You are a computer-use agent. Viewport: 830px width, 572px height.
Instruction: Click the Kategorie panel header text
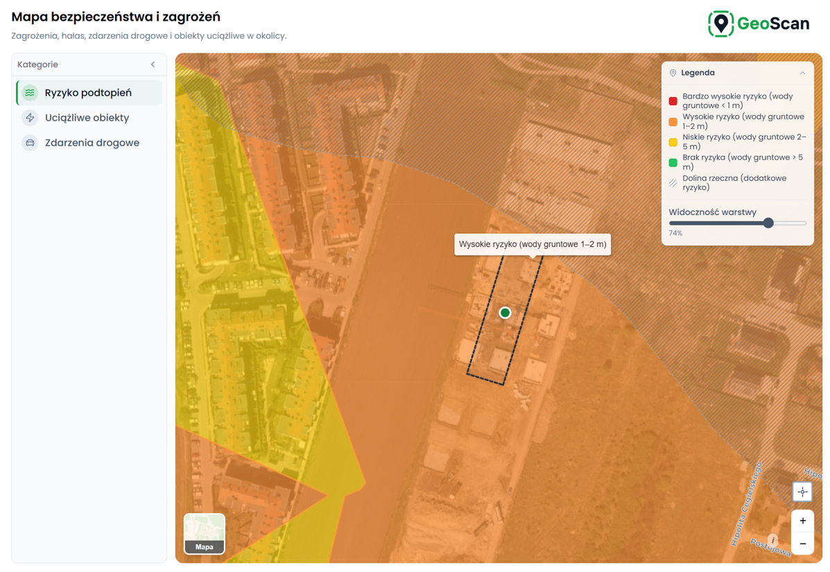click(37, 64)
